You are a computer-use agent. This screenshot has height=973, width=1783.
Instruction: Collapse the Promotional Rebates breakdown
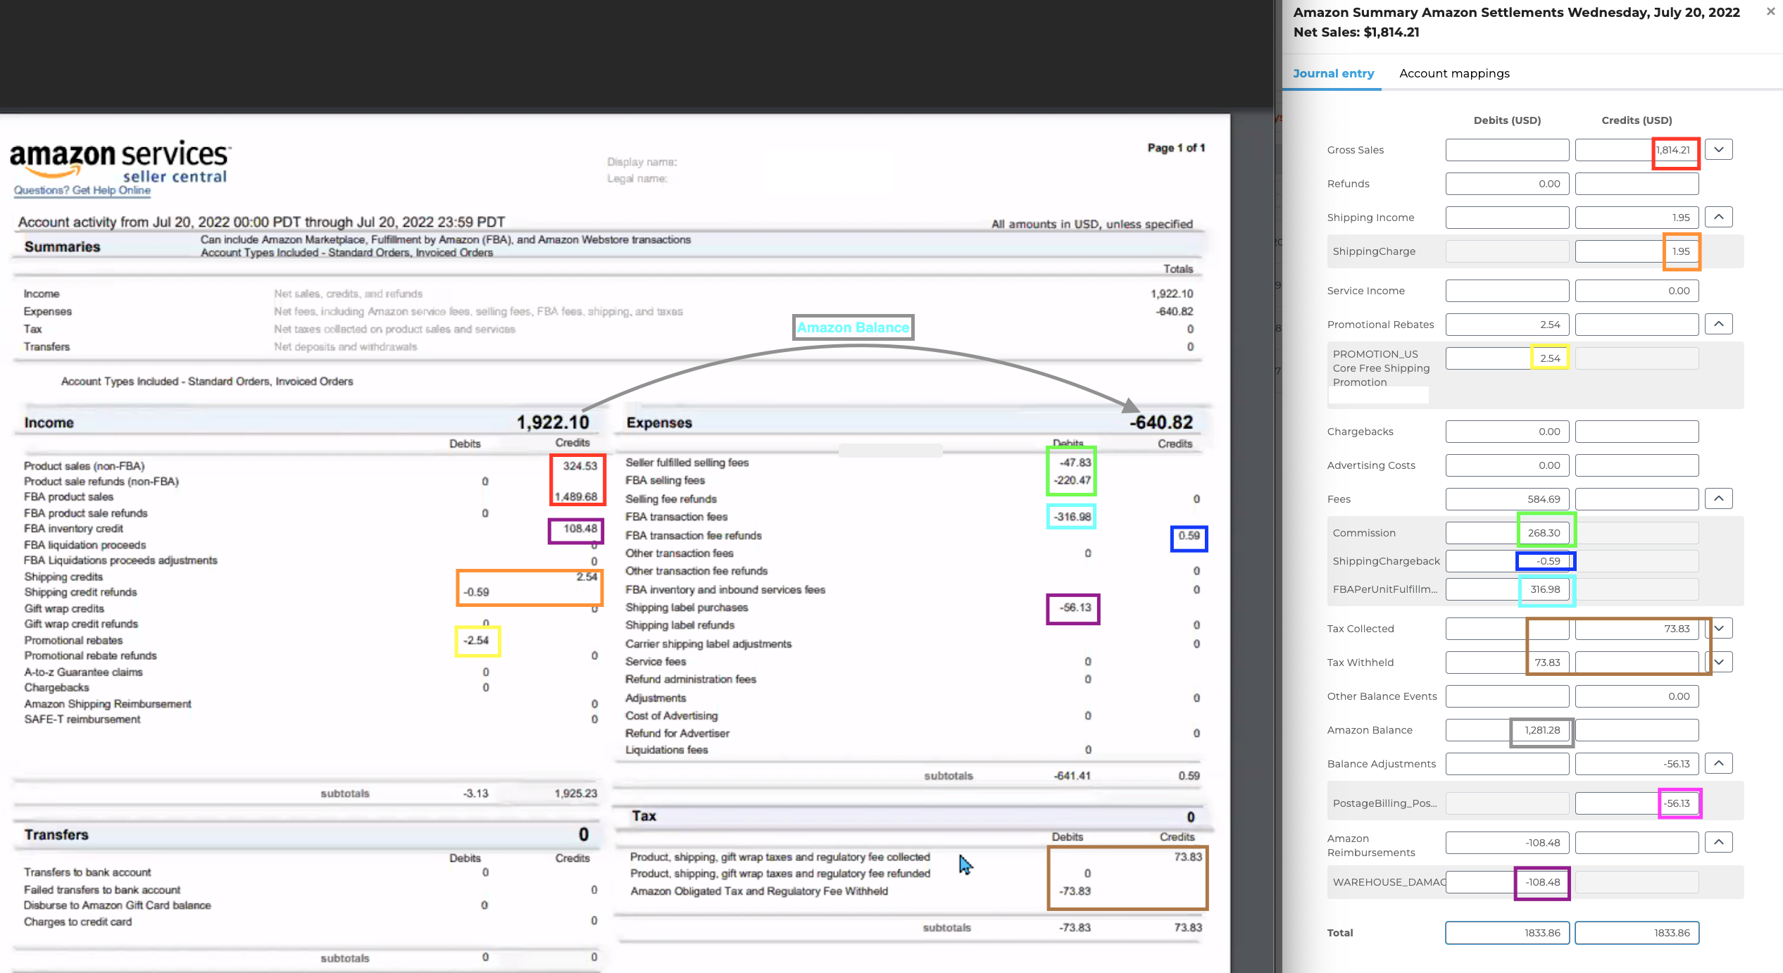[1718, 324]
